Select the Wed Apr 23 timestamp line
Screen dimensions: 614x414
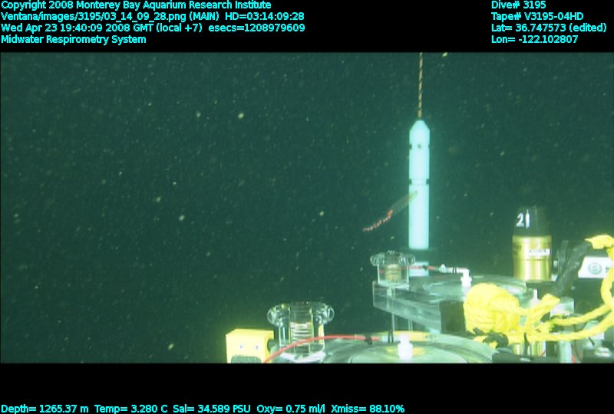point(153,28)
